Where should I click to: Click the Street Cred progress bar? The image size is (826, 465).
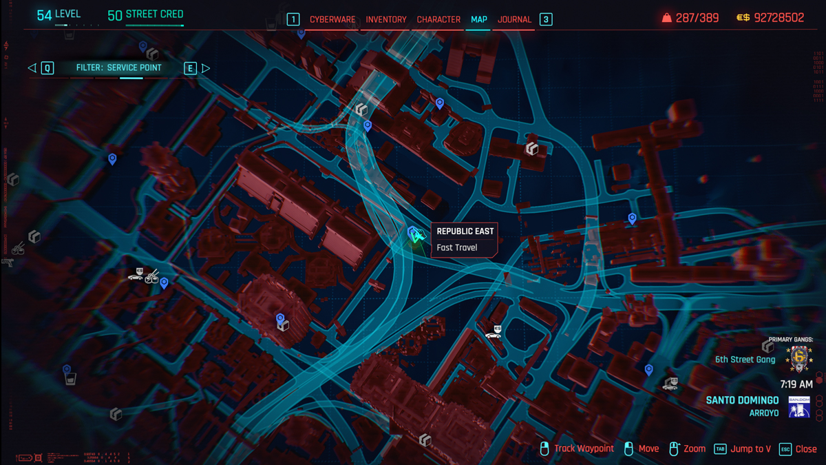(154, 25)
